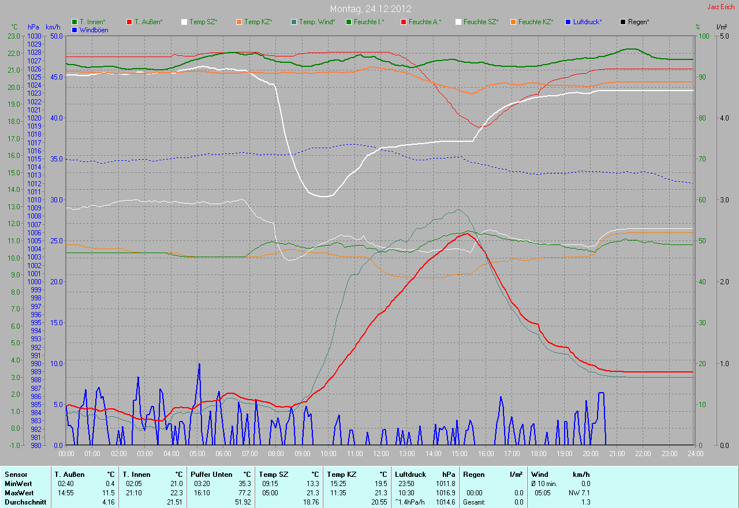Click the red Feuchte A. legend square
Screen dimensions: 739x508
click(x=404, y=22)
